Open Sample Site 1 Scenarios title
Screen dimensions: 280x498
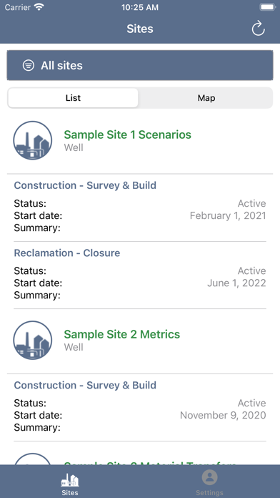tap(127, 135)
